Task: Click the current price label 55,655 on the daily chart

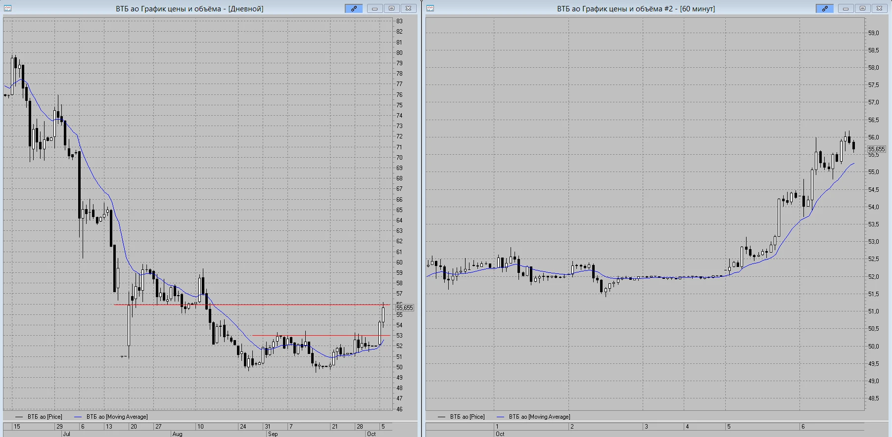Action: click(x=405, y=307)
